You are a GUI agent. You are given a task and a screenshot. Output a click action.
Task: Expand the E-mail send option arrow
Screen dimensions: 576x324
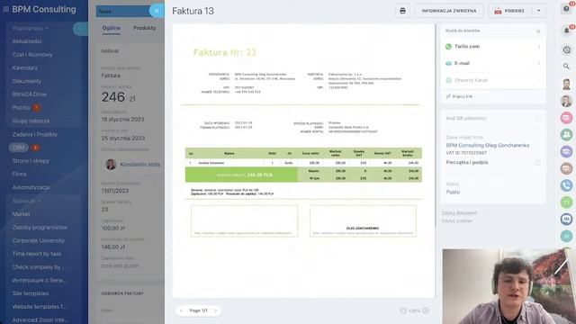coord(539,63)
